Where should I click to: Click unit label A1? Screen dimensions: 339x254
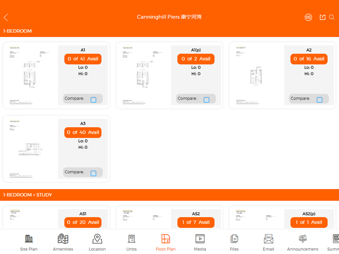pyautogui.click(x=83, y=50)
